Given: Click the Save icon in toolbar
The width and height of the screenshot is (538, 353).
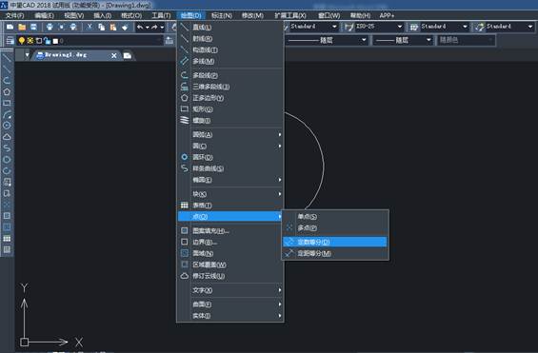Looking at the screenshot, I should pos(33,27).
